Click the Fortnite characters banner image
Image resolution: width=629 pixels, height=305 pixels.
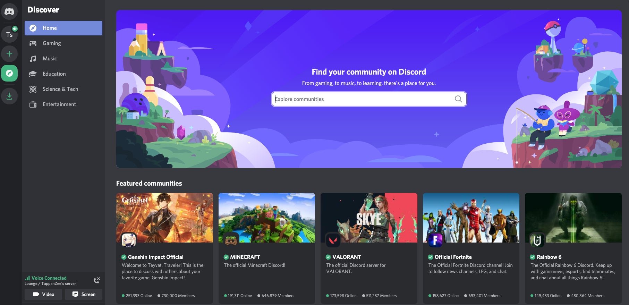click(x=471, y=218)
